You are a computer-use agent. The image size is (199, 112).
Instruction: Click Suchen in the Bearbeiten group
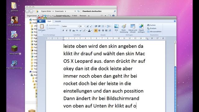tap(151, 25)
